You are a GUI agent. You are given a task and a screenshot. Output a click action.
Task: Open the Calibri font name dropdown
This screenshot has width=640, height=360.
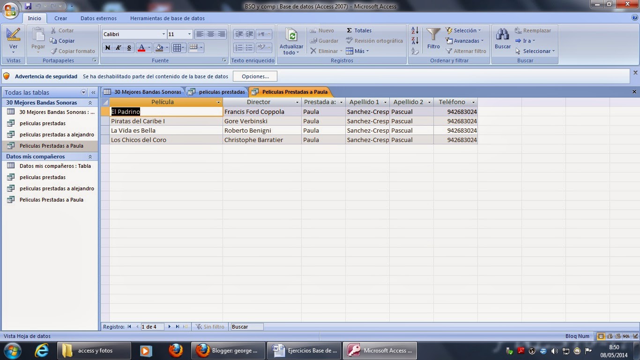(x=164, y=34)
